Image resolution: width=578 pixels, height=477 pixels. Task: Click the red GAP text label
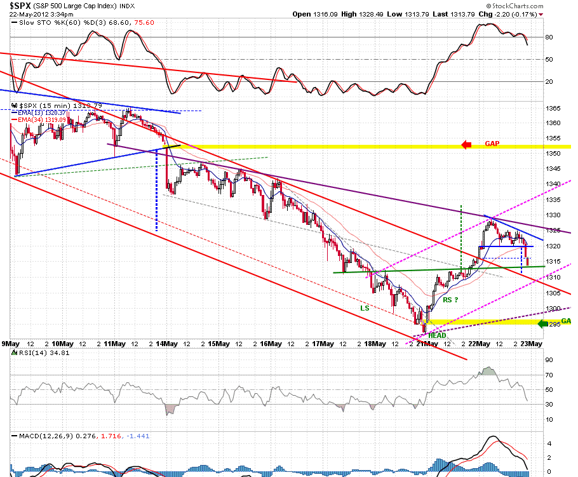coord(492,144)
